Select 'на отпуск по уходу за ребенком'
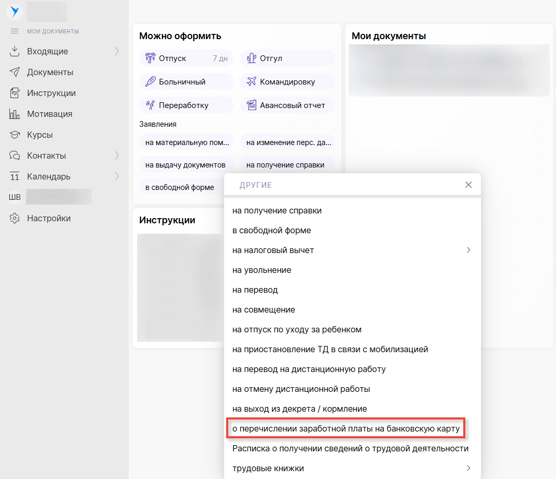The image size is (556, 479). (x=296, y=329)
